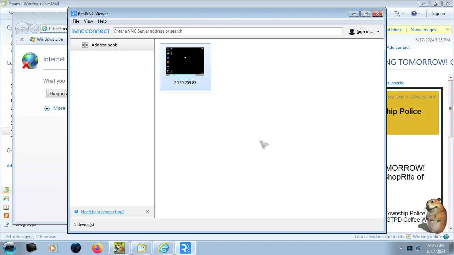
Task: Click the globe with red X icon
Action: click(x=30, y=61)
